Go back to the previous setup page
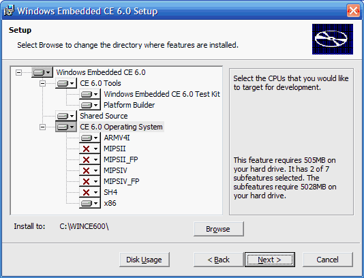Viewport: 364px width, 278px height. point(219,260)
